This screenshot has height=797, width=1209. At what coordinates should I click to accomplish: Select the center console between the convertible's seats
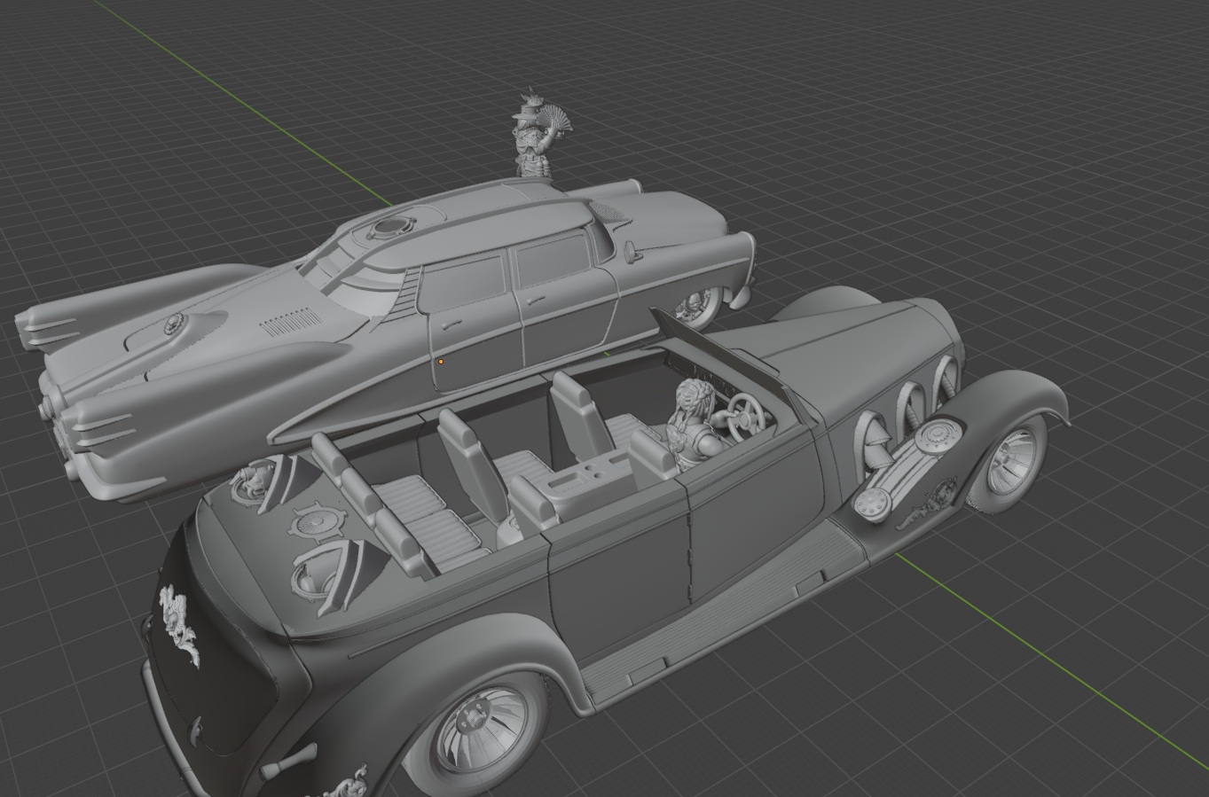pyautogui.click(x=586, y=479)
